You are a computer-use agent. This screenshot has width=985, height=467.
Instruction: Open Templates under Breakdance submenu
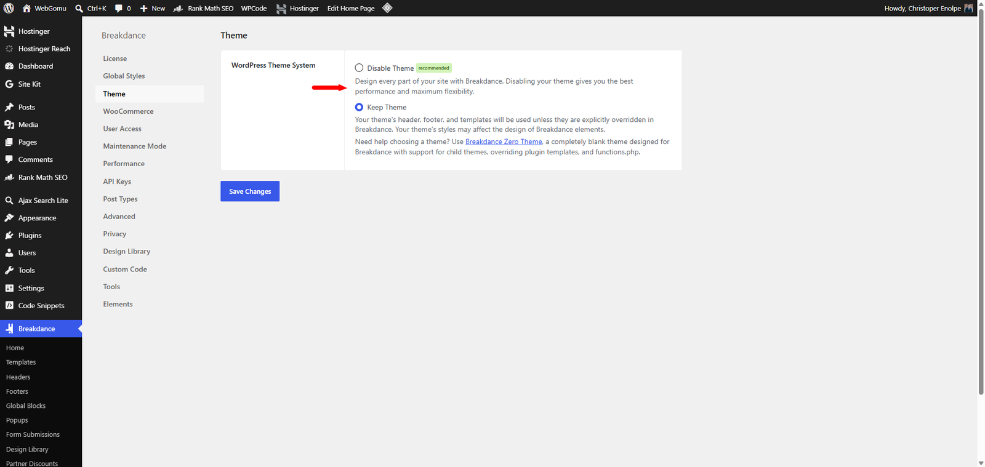click(21, 362)
